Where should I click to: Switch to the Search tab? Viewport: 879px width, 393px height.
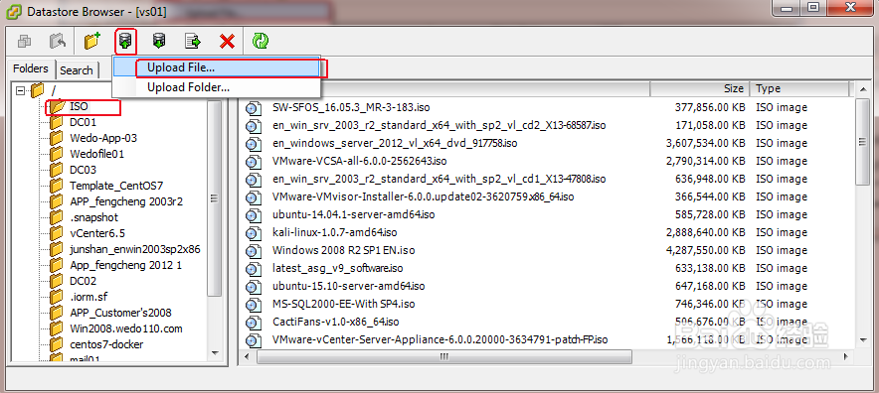(x=77, y=70)
